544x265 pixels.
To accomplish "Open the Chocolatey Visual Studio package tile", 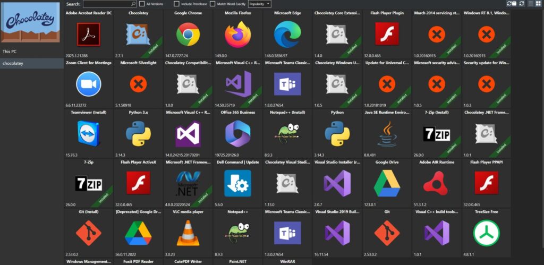I will point(287,183).
